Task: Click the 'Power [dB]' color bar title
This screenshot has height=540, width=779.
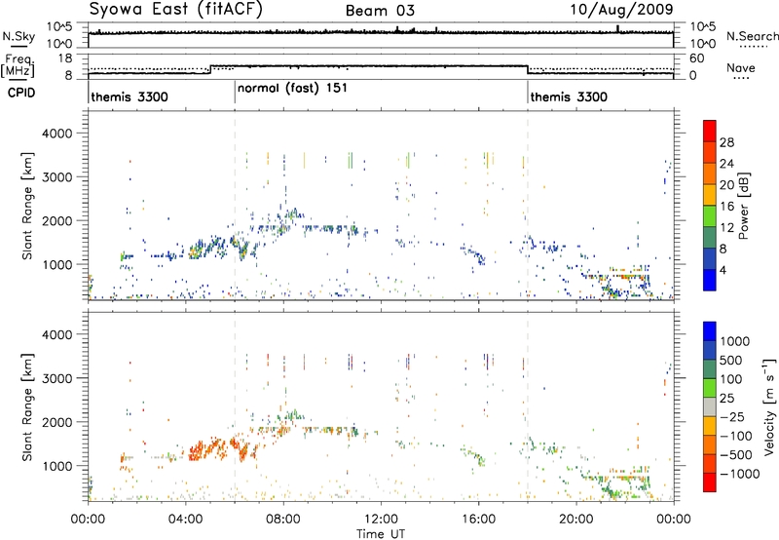Action: (x=743, y=207)
